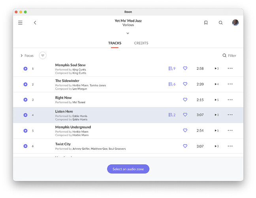The width and height of the screenshot is (256, 198).
Task: Favorite the Memphis Underground track
Action: 185,130
